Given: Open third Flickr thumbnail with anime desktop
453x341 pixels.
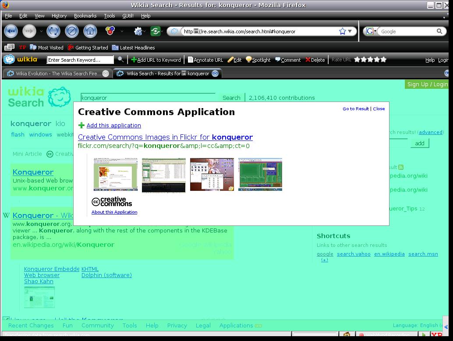Looking at the screenshot, I should click(x=212, y=174).
